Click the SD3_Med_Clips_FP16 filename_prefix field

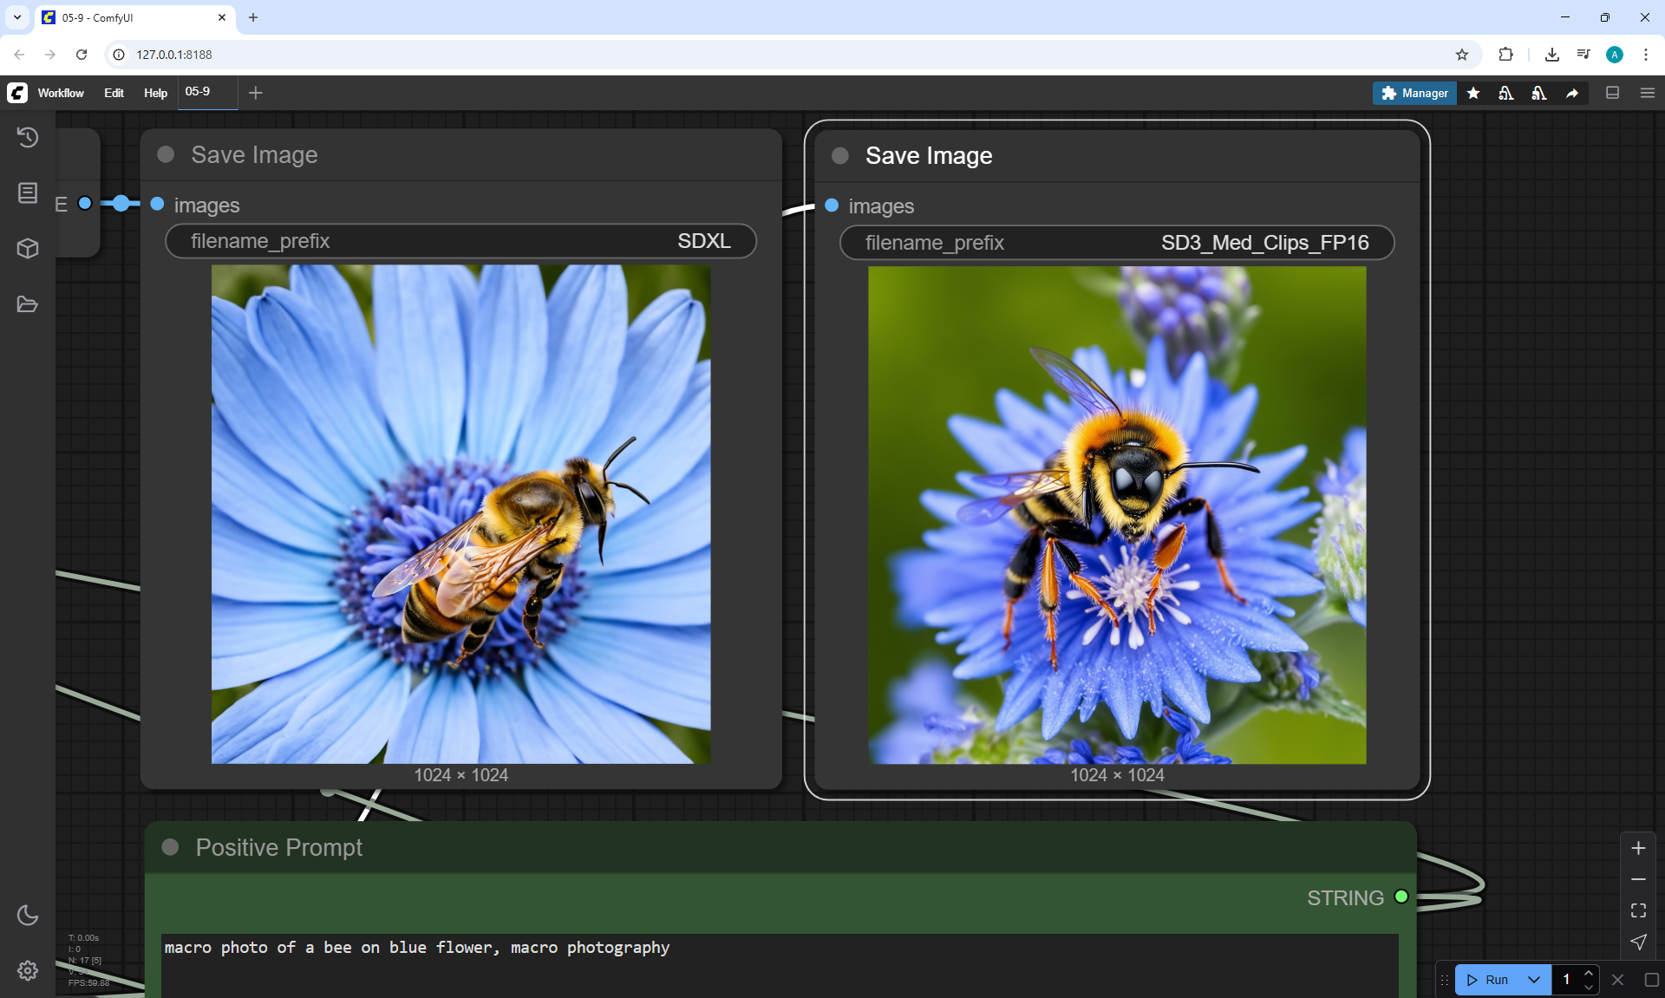point(1116,243)
